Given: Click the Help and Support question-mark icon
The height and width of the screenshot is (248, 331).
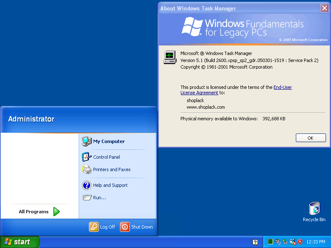Looking at the screenshot, I should point(86,185).
